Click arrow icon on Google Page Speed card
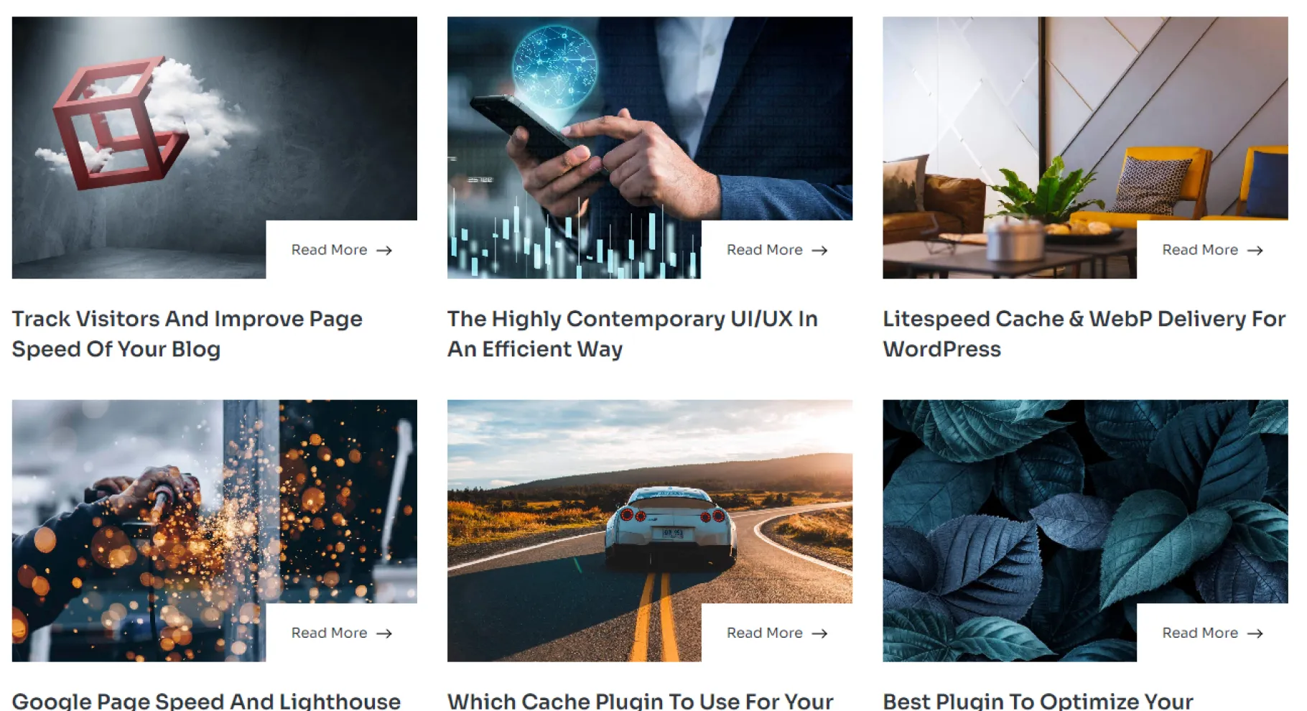The height and width of the screenshot is (711, 1307). [384, 633]
